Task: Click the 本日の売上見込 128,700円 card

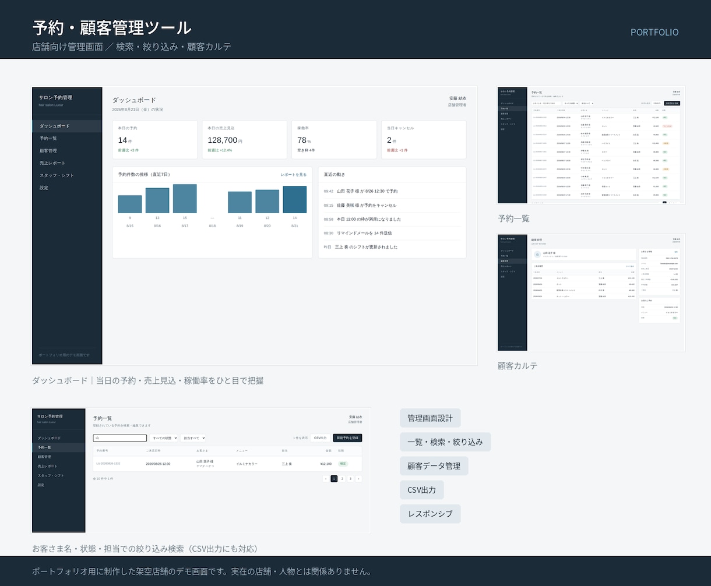Action: pos(244,140)
